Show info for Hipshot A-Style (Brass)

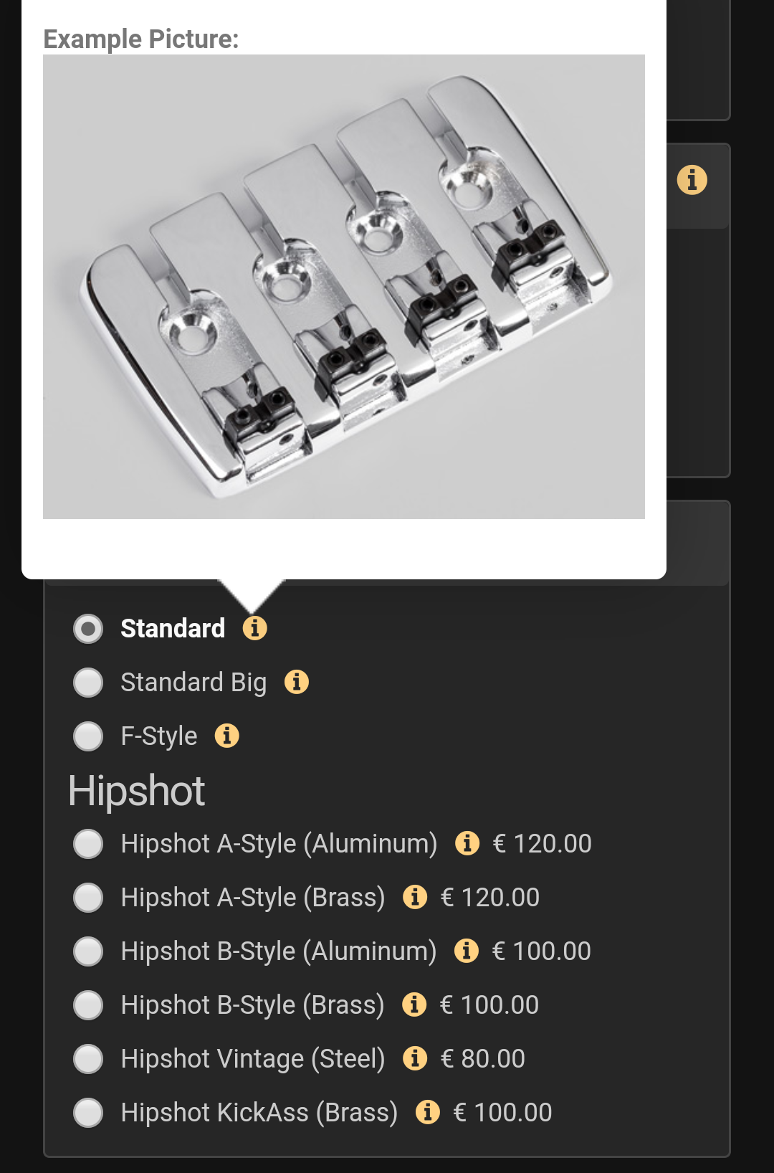click(415, 897)
